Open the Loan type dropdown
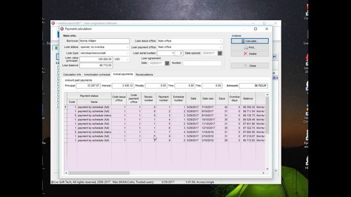The height and width of the screenshot is (197, 351). coord(127,53)
